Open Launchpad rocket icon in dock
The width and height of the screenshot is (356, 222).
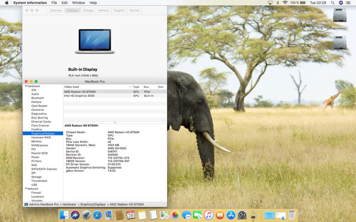point(86,215)
